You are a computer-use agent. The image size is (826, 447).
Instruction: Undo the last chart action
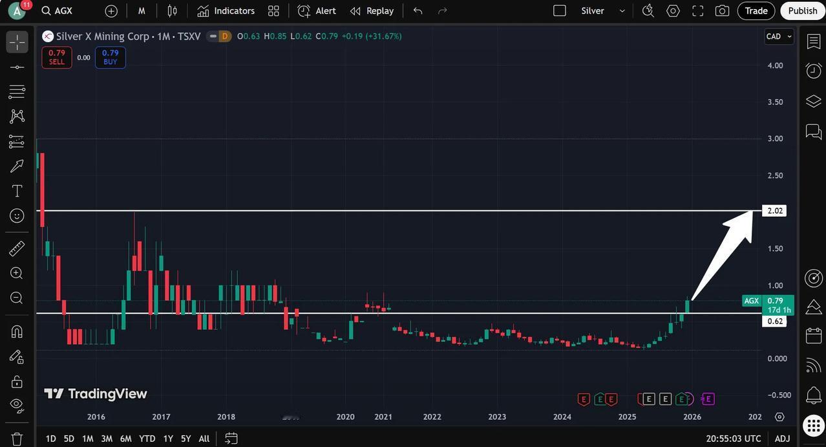[x=418, y=11]
